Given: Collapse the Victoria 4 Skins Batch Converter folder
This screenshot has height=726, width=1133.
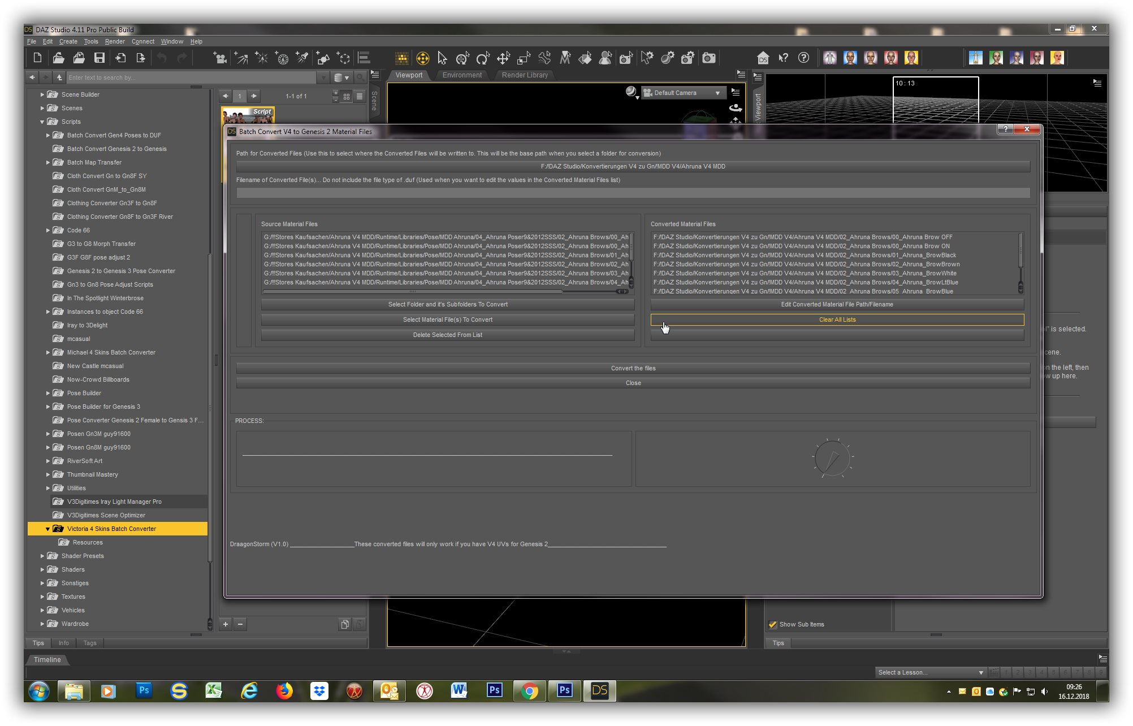Looking at the screenshot, I should click(48, 529).
